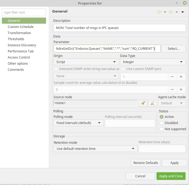Image resolution: width=189 pixels, height=185 pixels.
Task: Click in the Description text field
Action: [119, 28]
